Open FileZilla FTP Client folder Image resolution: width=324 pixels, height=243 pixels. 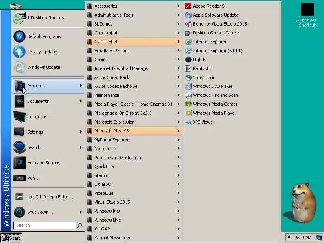click(134, 51)
